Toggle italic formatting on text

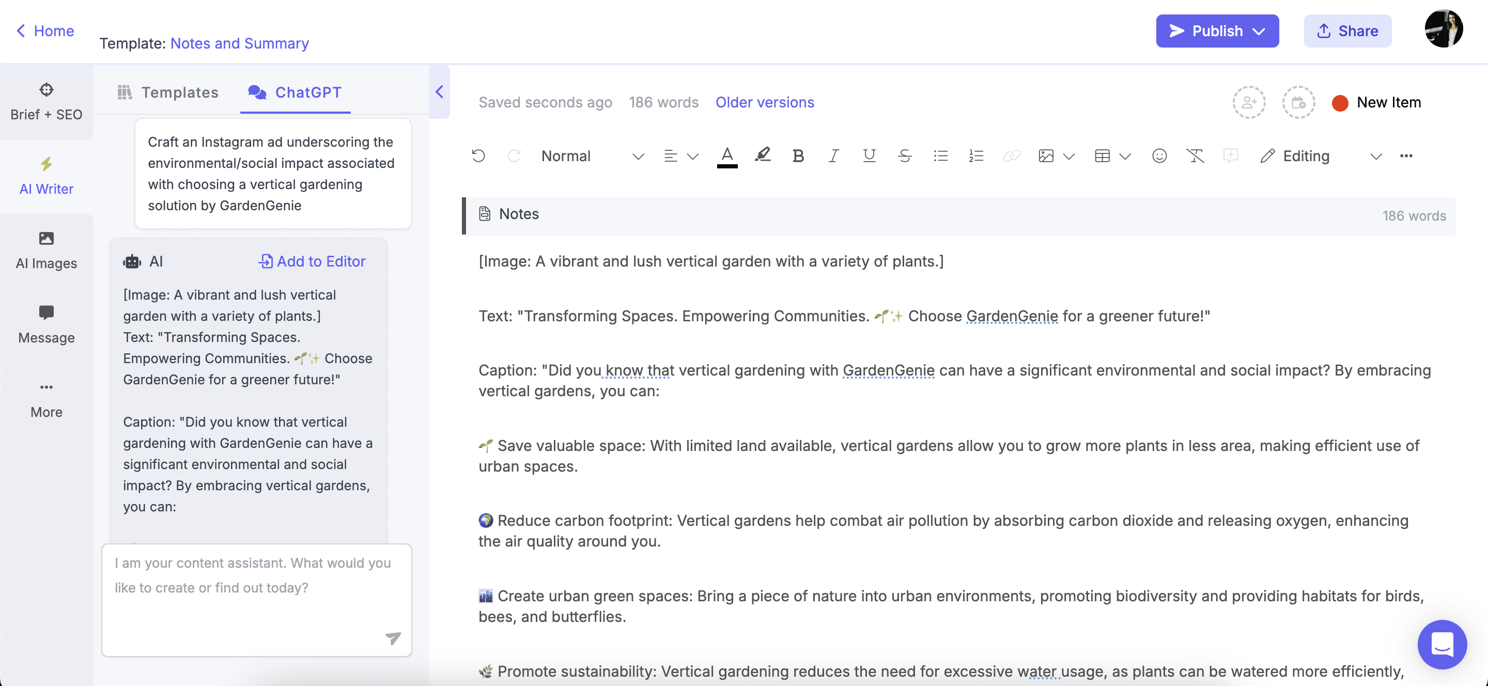click(833, 154)
